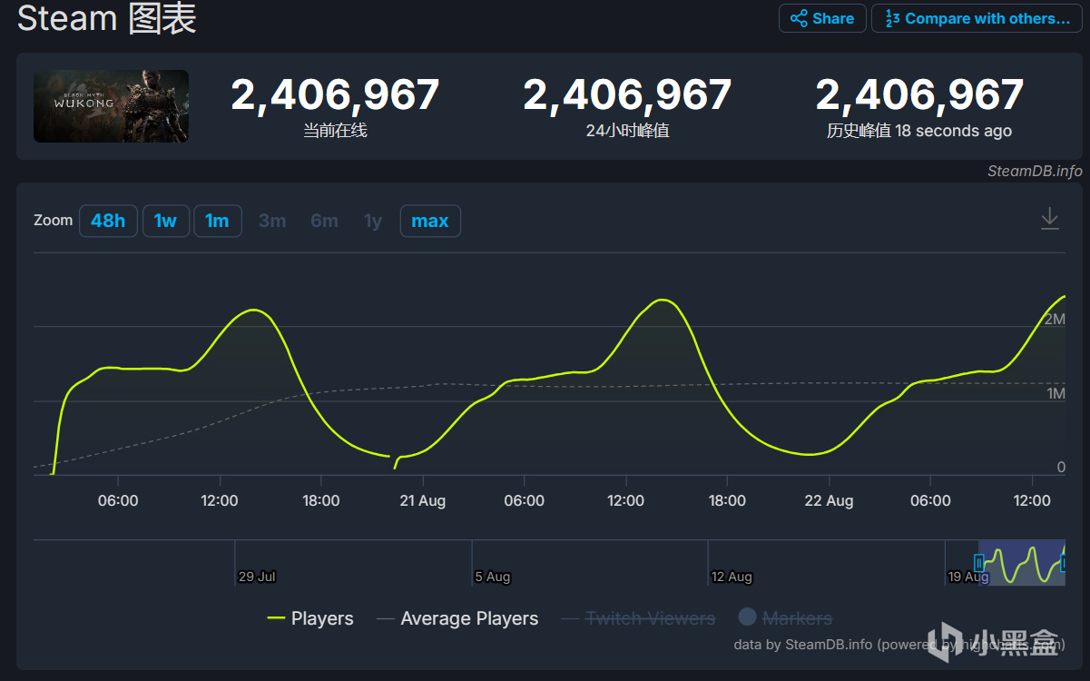Image resolution: width=1090 pixels, height=681 pixels.
Task: Click the 2M y-axis label
Action: click(x=1055, y=320)
